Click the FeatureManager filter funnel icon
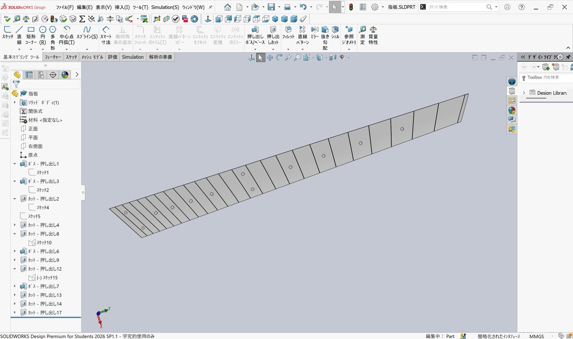The image size is (573, 339). pyautogui.click(x=16, y=84)
